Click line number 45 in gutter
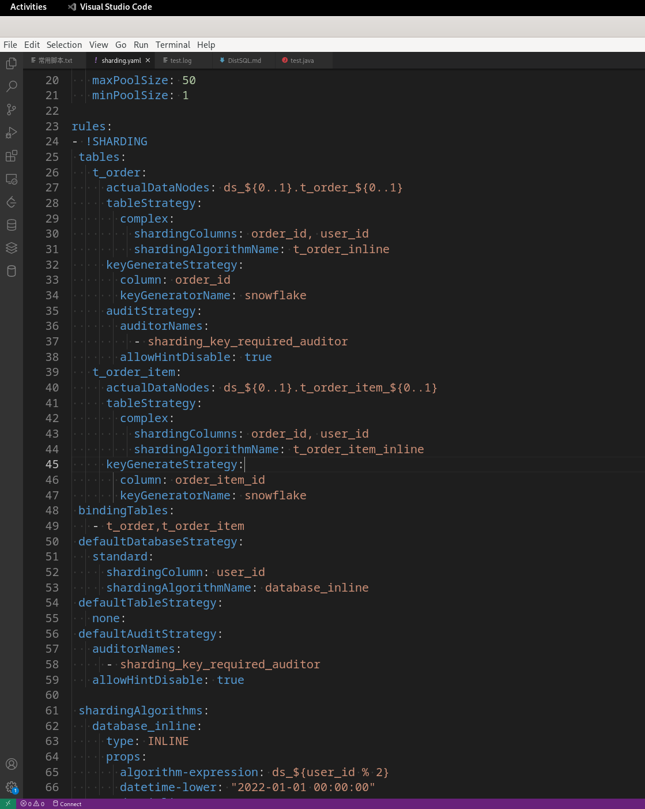 coord(52,464)
